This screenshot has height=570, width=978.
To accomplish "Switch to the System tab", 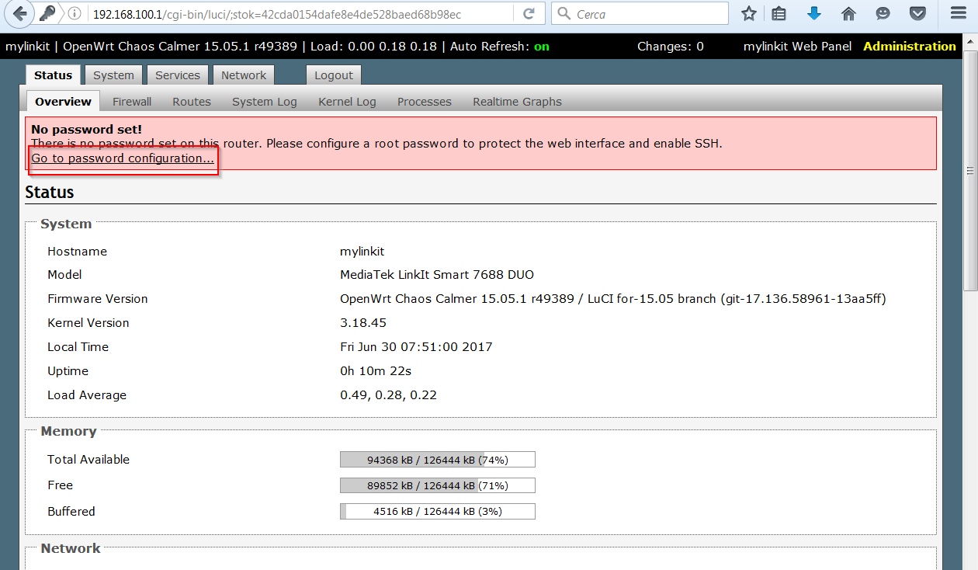I will (113, 75).
